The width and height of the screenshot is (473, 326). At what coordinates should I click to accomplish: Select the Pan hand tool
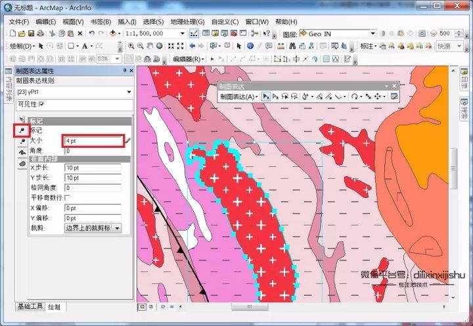tap(150, 46)
